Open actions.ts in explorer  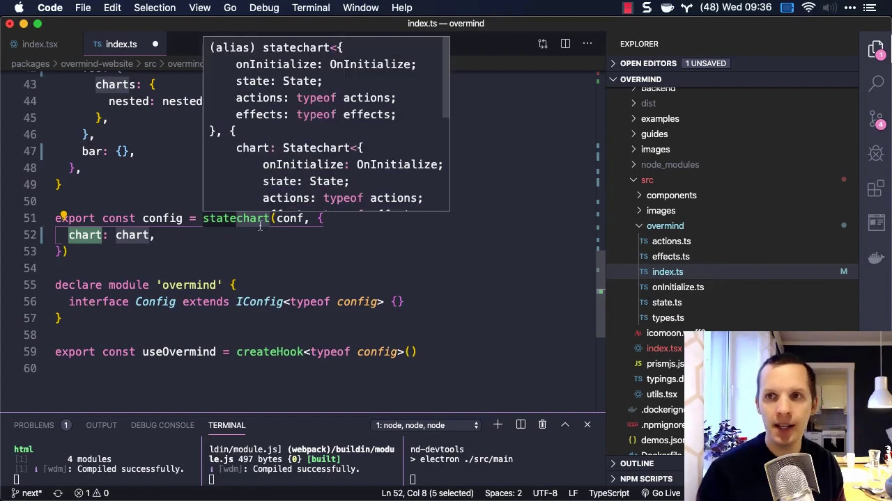pyautogui.click(x=671, y=241)
